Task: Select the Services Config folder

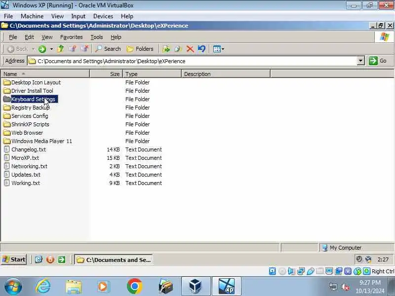Action: coord(26,116)
